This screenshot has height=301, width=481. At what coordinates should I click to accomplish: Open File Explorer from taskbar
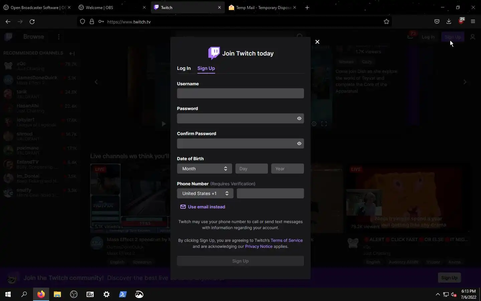[x=57, y=294]
